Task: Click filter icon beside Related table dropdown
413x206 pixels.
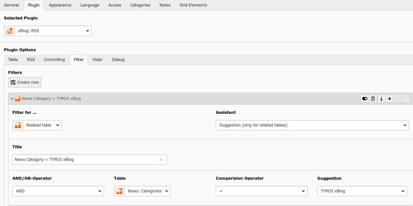Action: tap(18, 125)
